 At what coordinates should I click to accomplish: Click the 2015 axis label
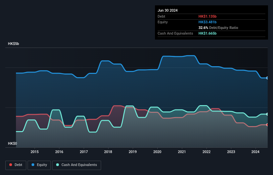(x=35, y=152)
